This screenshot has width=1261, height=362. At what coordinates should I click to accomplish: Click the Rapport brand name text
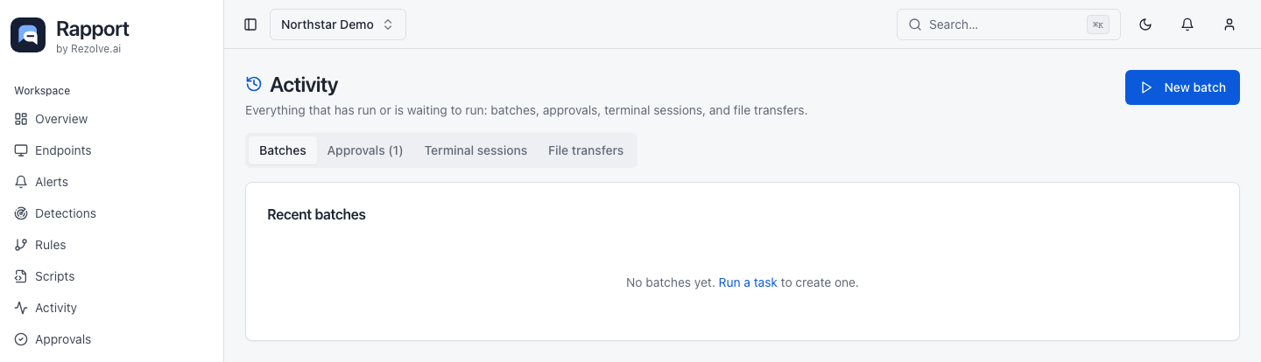click(93, 29)
